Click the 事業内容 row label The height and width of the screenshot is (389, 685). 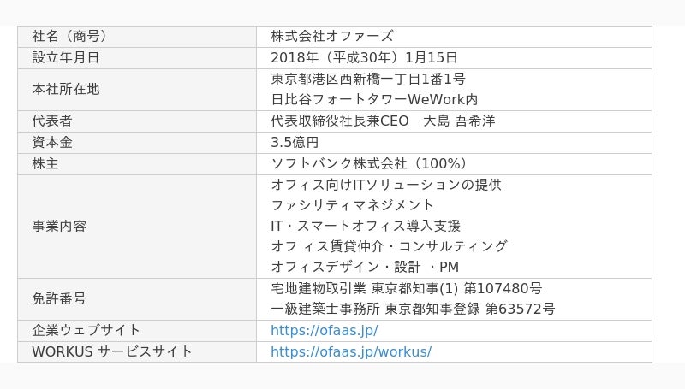[x=59, y=227]
